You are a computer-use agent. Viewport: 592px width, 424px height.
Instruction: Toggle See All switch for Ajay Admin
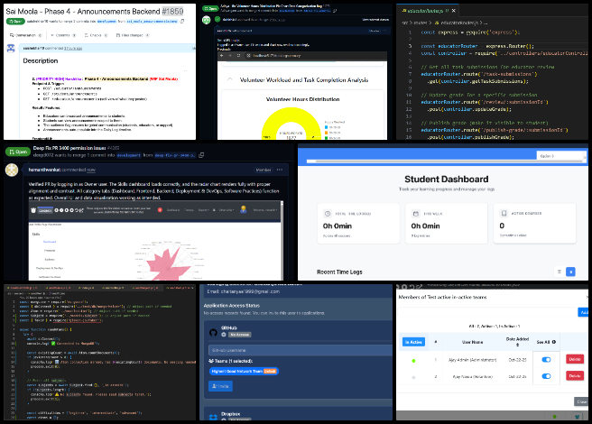pyautogui.click(x=545, y=359)
